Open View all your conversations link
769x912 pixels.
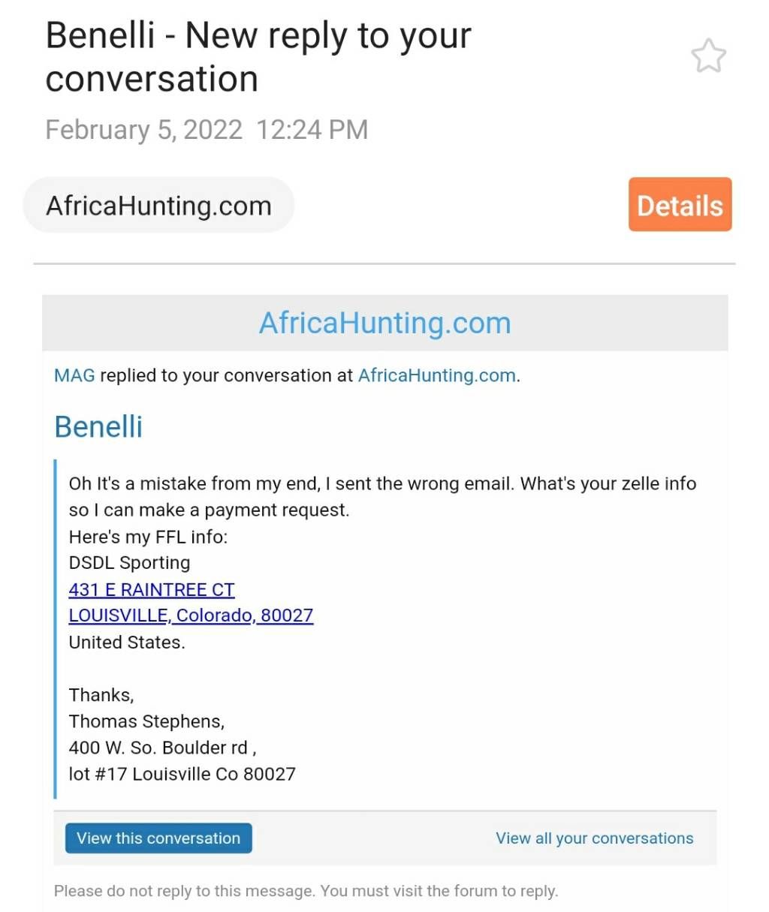coord(594,838)
